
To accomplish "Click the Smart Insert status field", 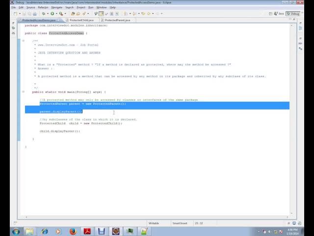I will (180, 223).
